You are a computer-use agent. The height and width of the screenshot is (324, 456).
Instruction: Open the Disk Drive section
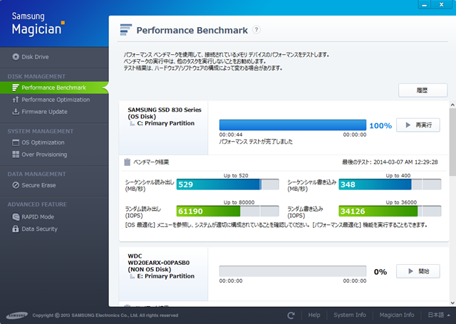click(31, 57)
